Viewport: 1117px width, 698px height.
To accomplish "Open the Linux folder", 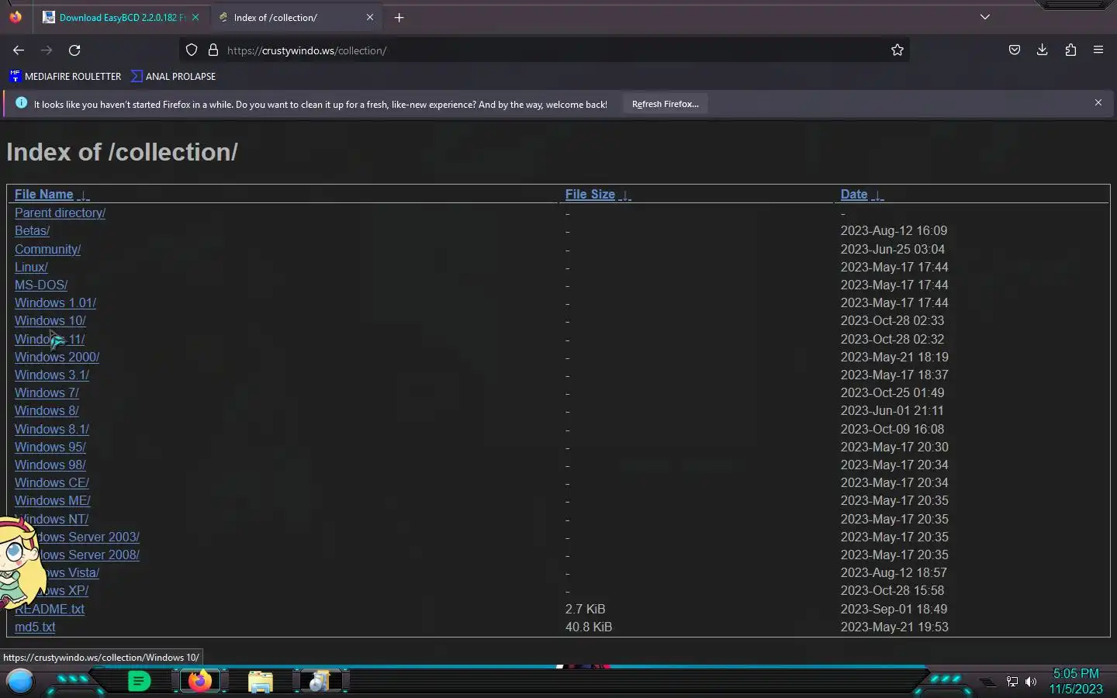I will 31,267.
